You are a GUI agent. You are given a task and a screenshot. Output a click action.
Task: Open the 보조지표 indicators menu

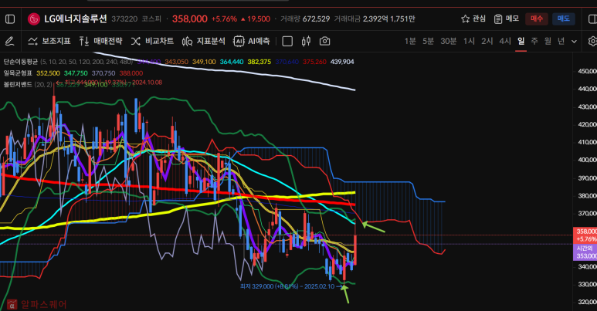[x=49, y=41]
